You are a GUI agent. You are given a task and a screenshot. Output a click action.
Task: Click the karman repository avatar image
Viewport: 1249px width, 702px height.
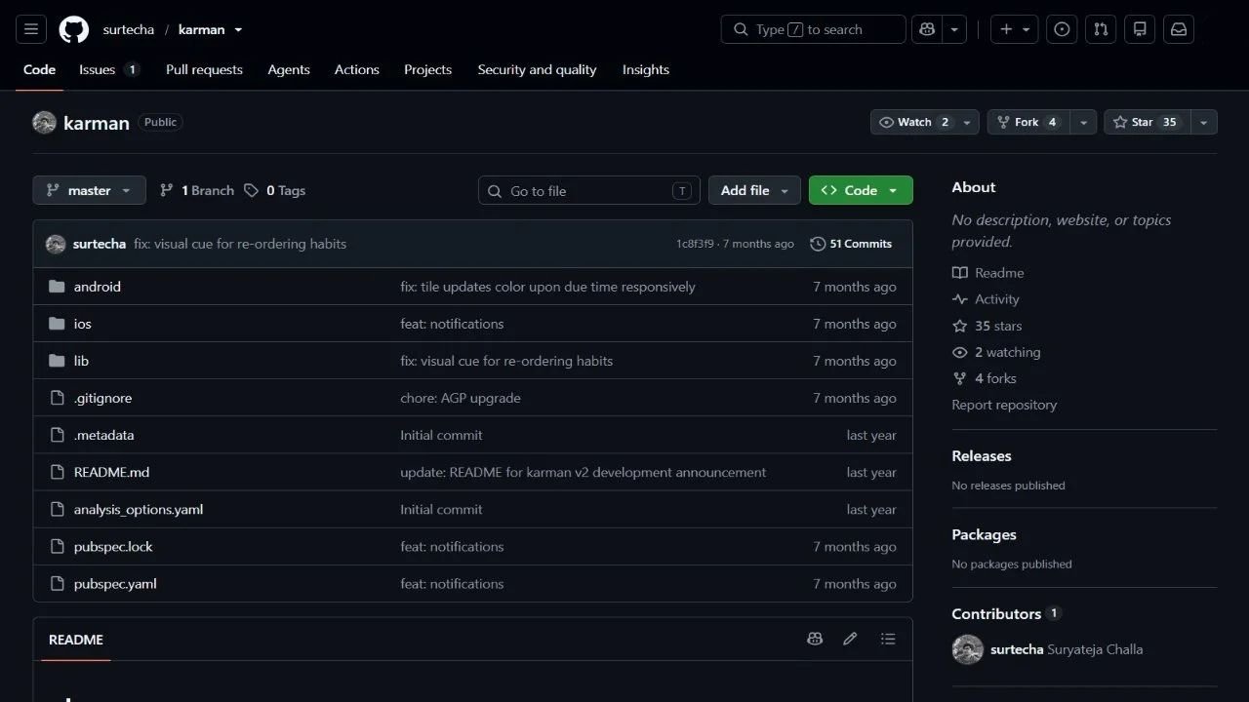pyautogui.click(x=44, y=123)
